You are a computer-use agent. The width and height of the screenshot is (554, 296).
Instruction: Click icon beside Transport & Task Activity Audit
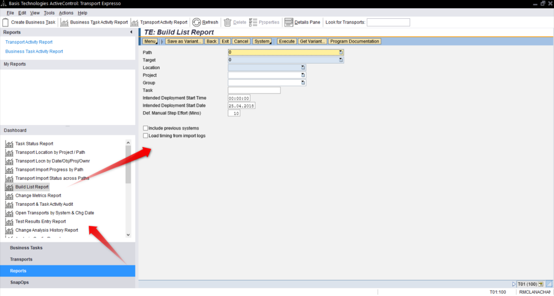(9, 205)
